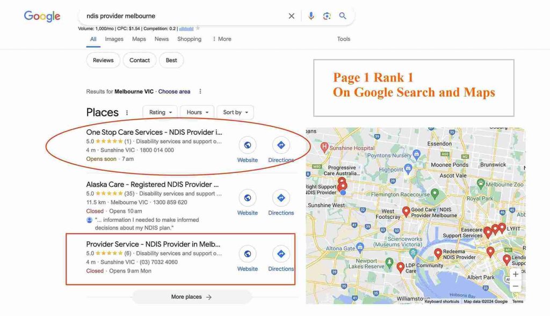Select the Reviews filter chip

(103, 60)
